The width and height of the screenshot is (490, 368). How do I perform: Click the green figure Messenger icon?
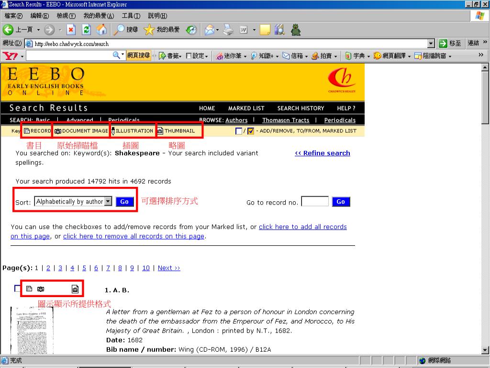click(296, 30)
